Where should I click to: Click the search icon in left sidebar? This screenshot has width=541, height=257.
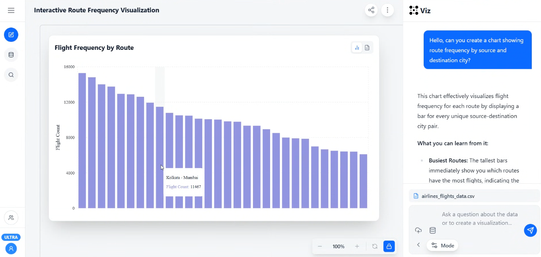coord(11,75)
